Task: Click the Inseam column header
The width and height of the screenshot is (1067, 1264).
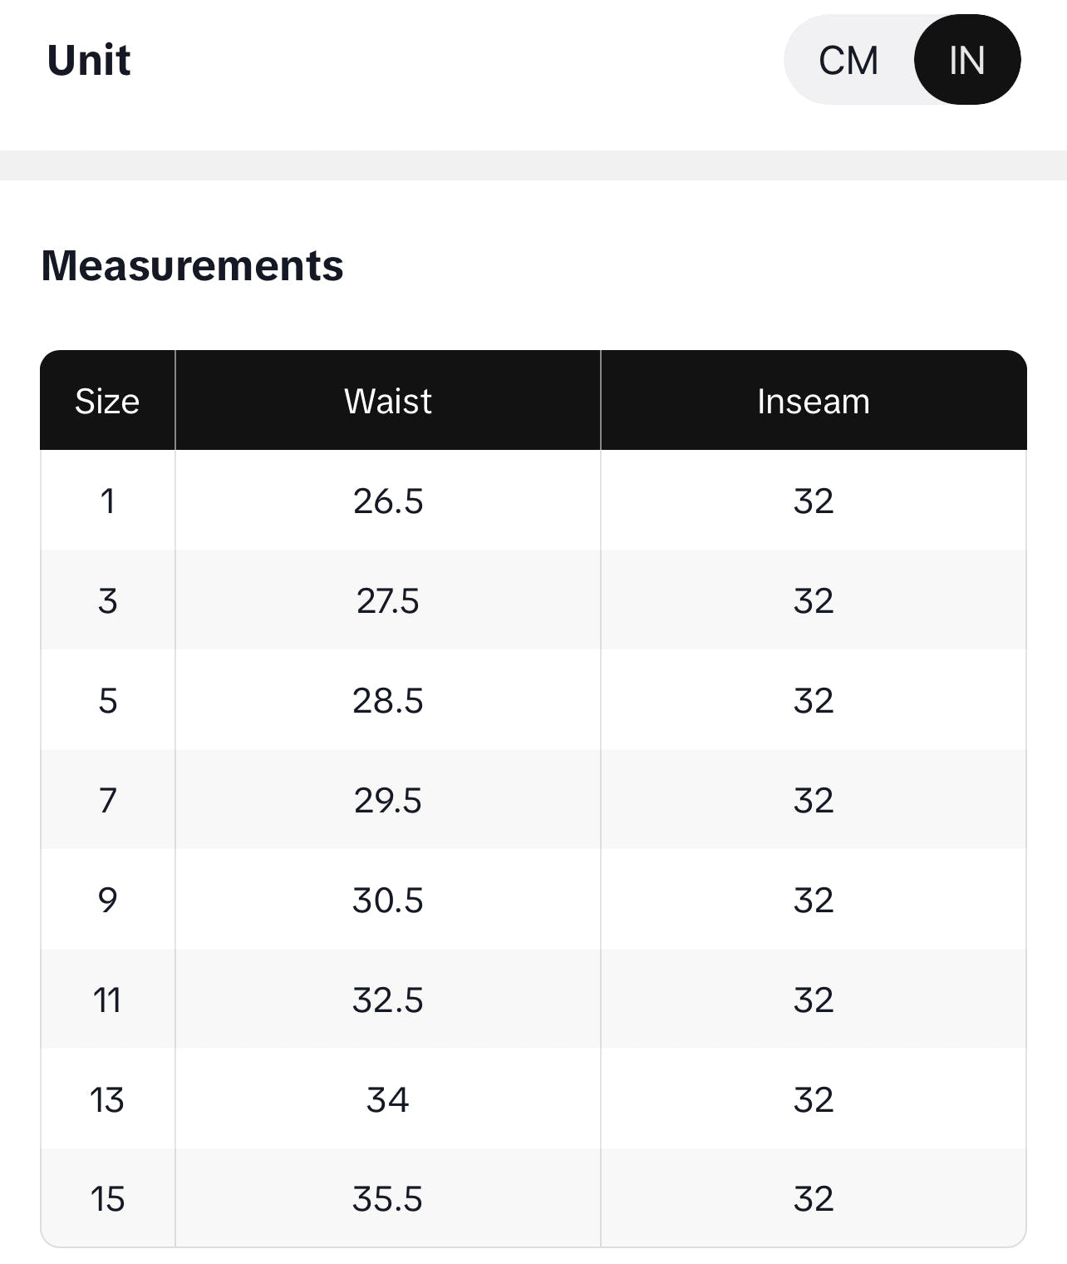Action: (813, 402)
